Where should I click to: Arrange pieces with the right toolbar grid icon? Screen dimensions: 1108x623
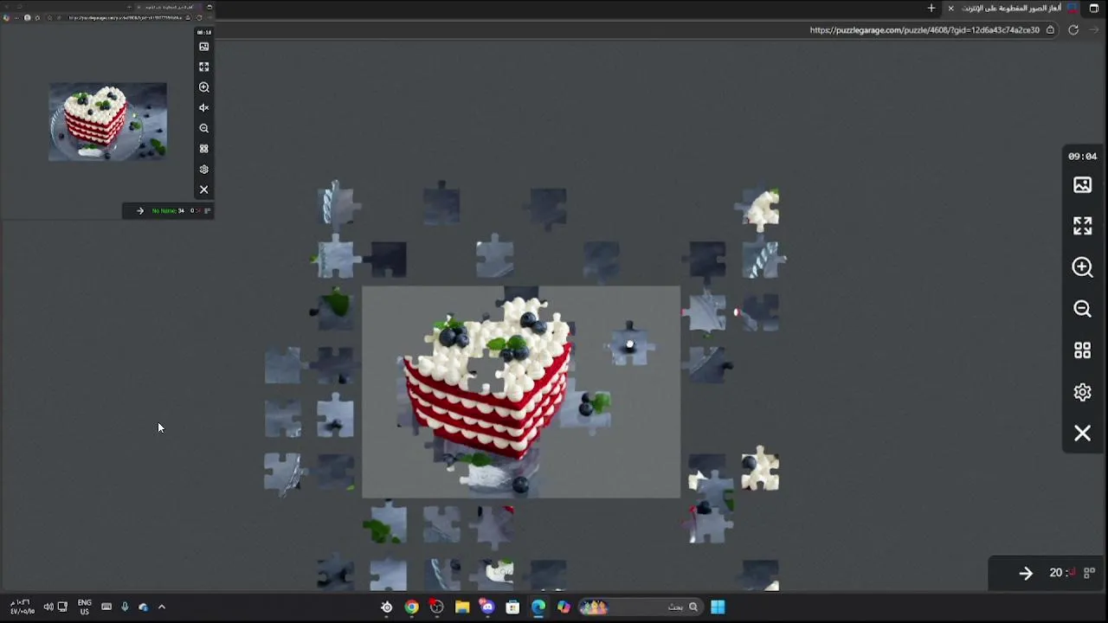[x=1082, y=350]
